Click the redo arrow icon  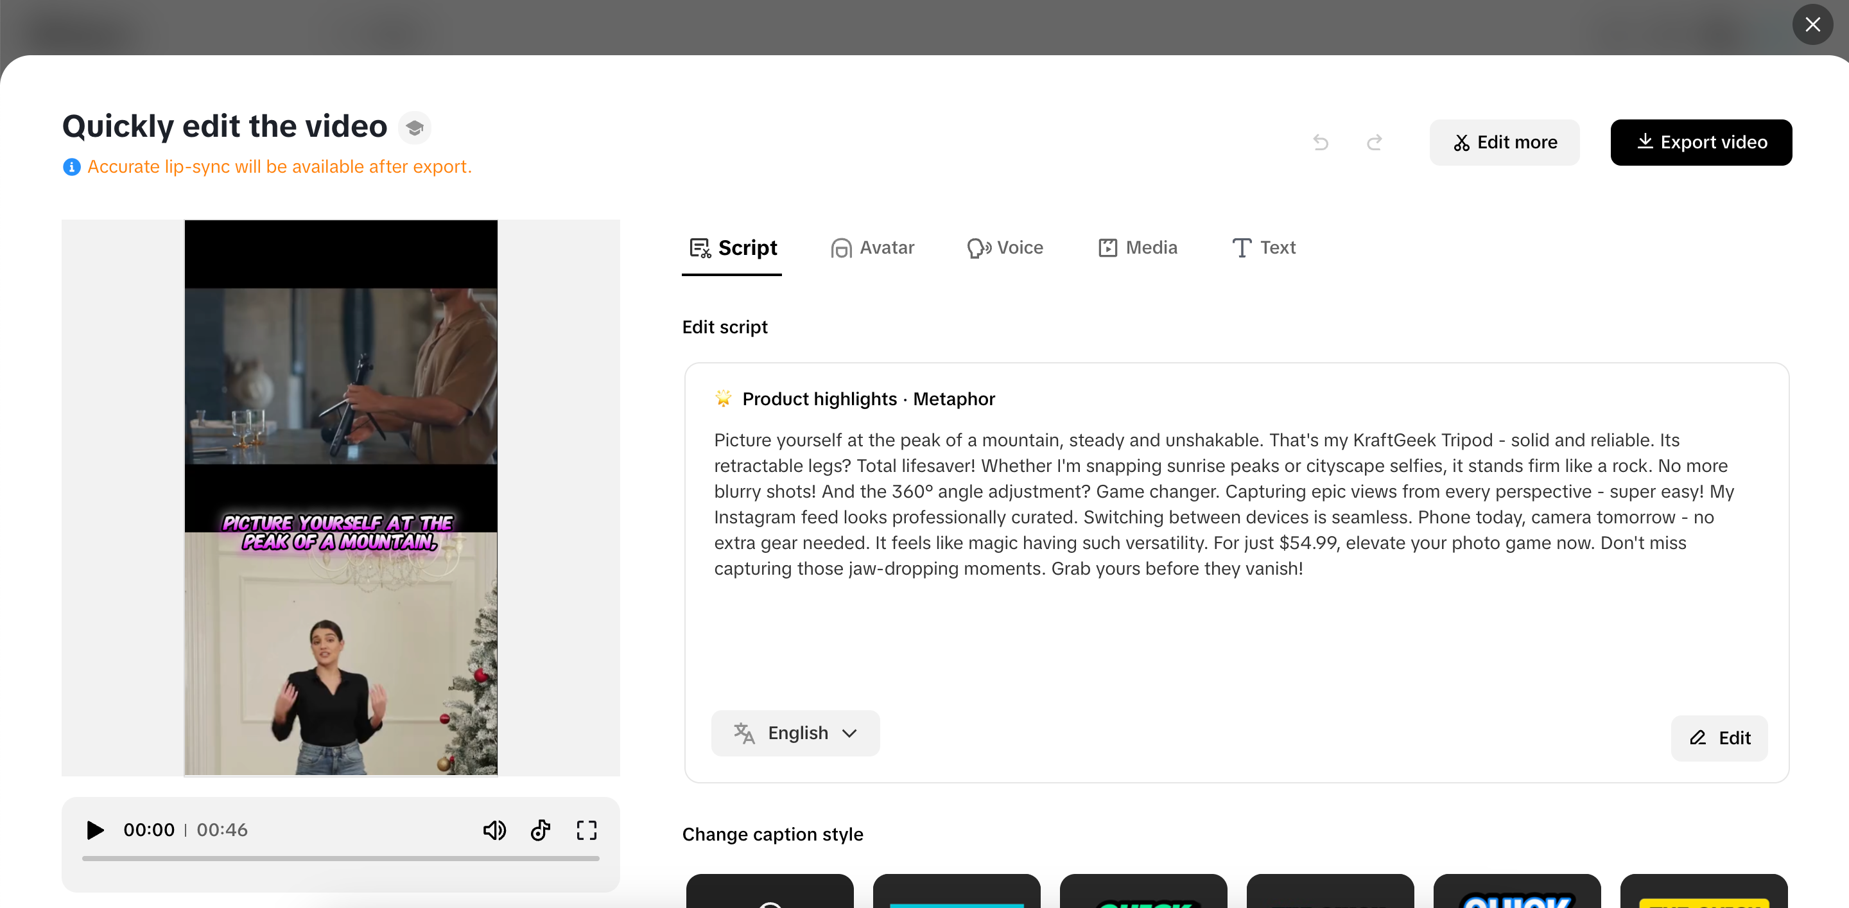[x=1374, y=142]
